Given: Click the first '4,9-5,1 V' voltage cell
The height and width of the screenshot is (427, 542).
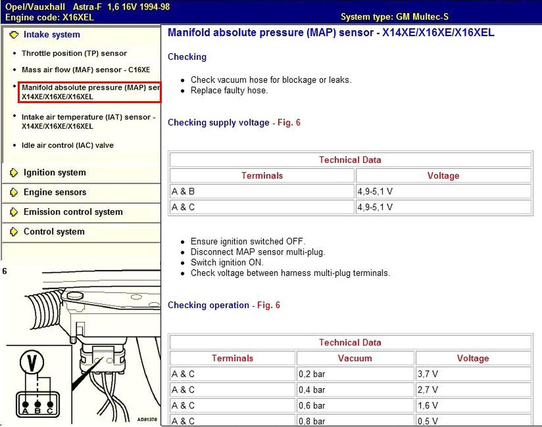Looking at the screenshot, I should click(x=443, y=191).
